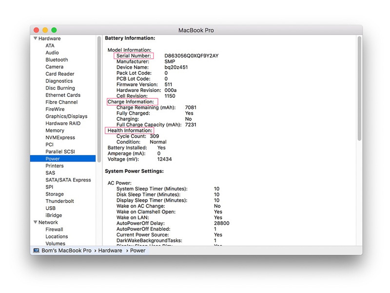
Task: Click the battery serial number value
Action: (x=191, y=55)
